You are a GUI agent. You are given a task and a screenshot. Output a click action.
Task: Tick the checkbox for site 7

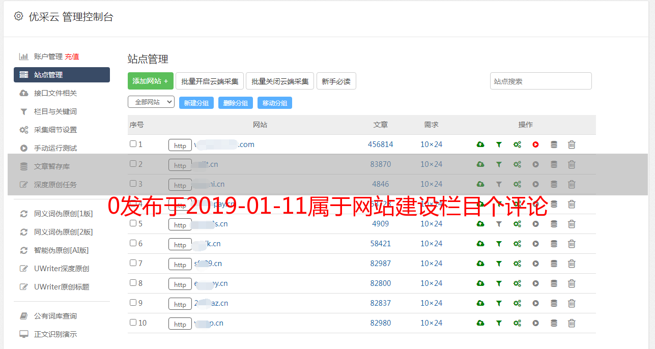133,263
